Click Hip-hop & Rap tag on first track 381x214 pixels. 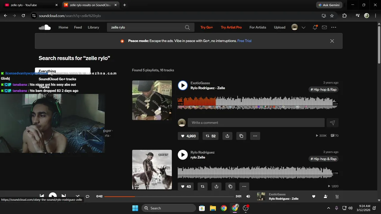324,89
